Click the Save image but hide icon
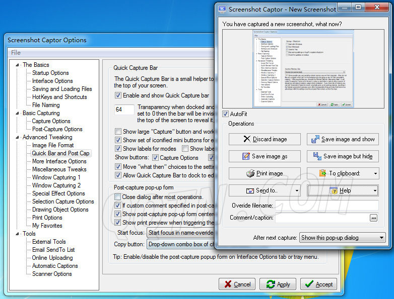The height and width of the screenshot is (299, 394). pos(317,156)
